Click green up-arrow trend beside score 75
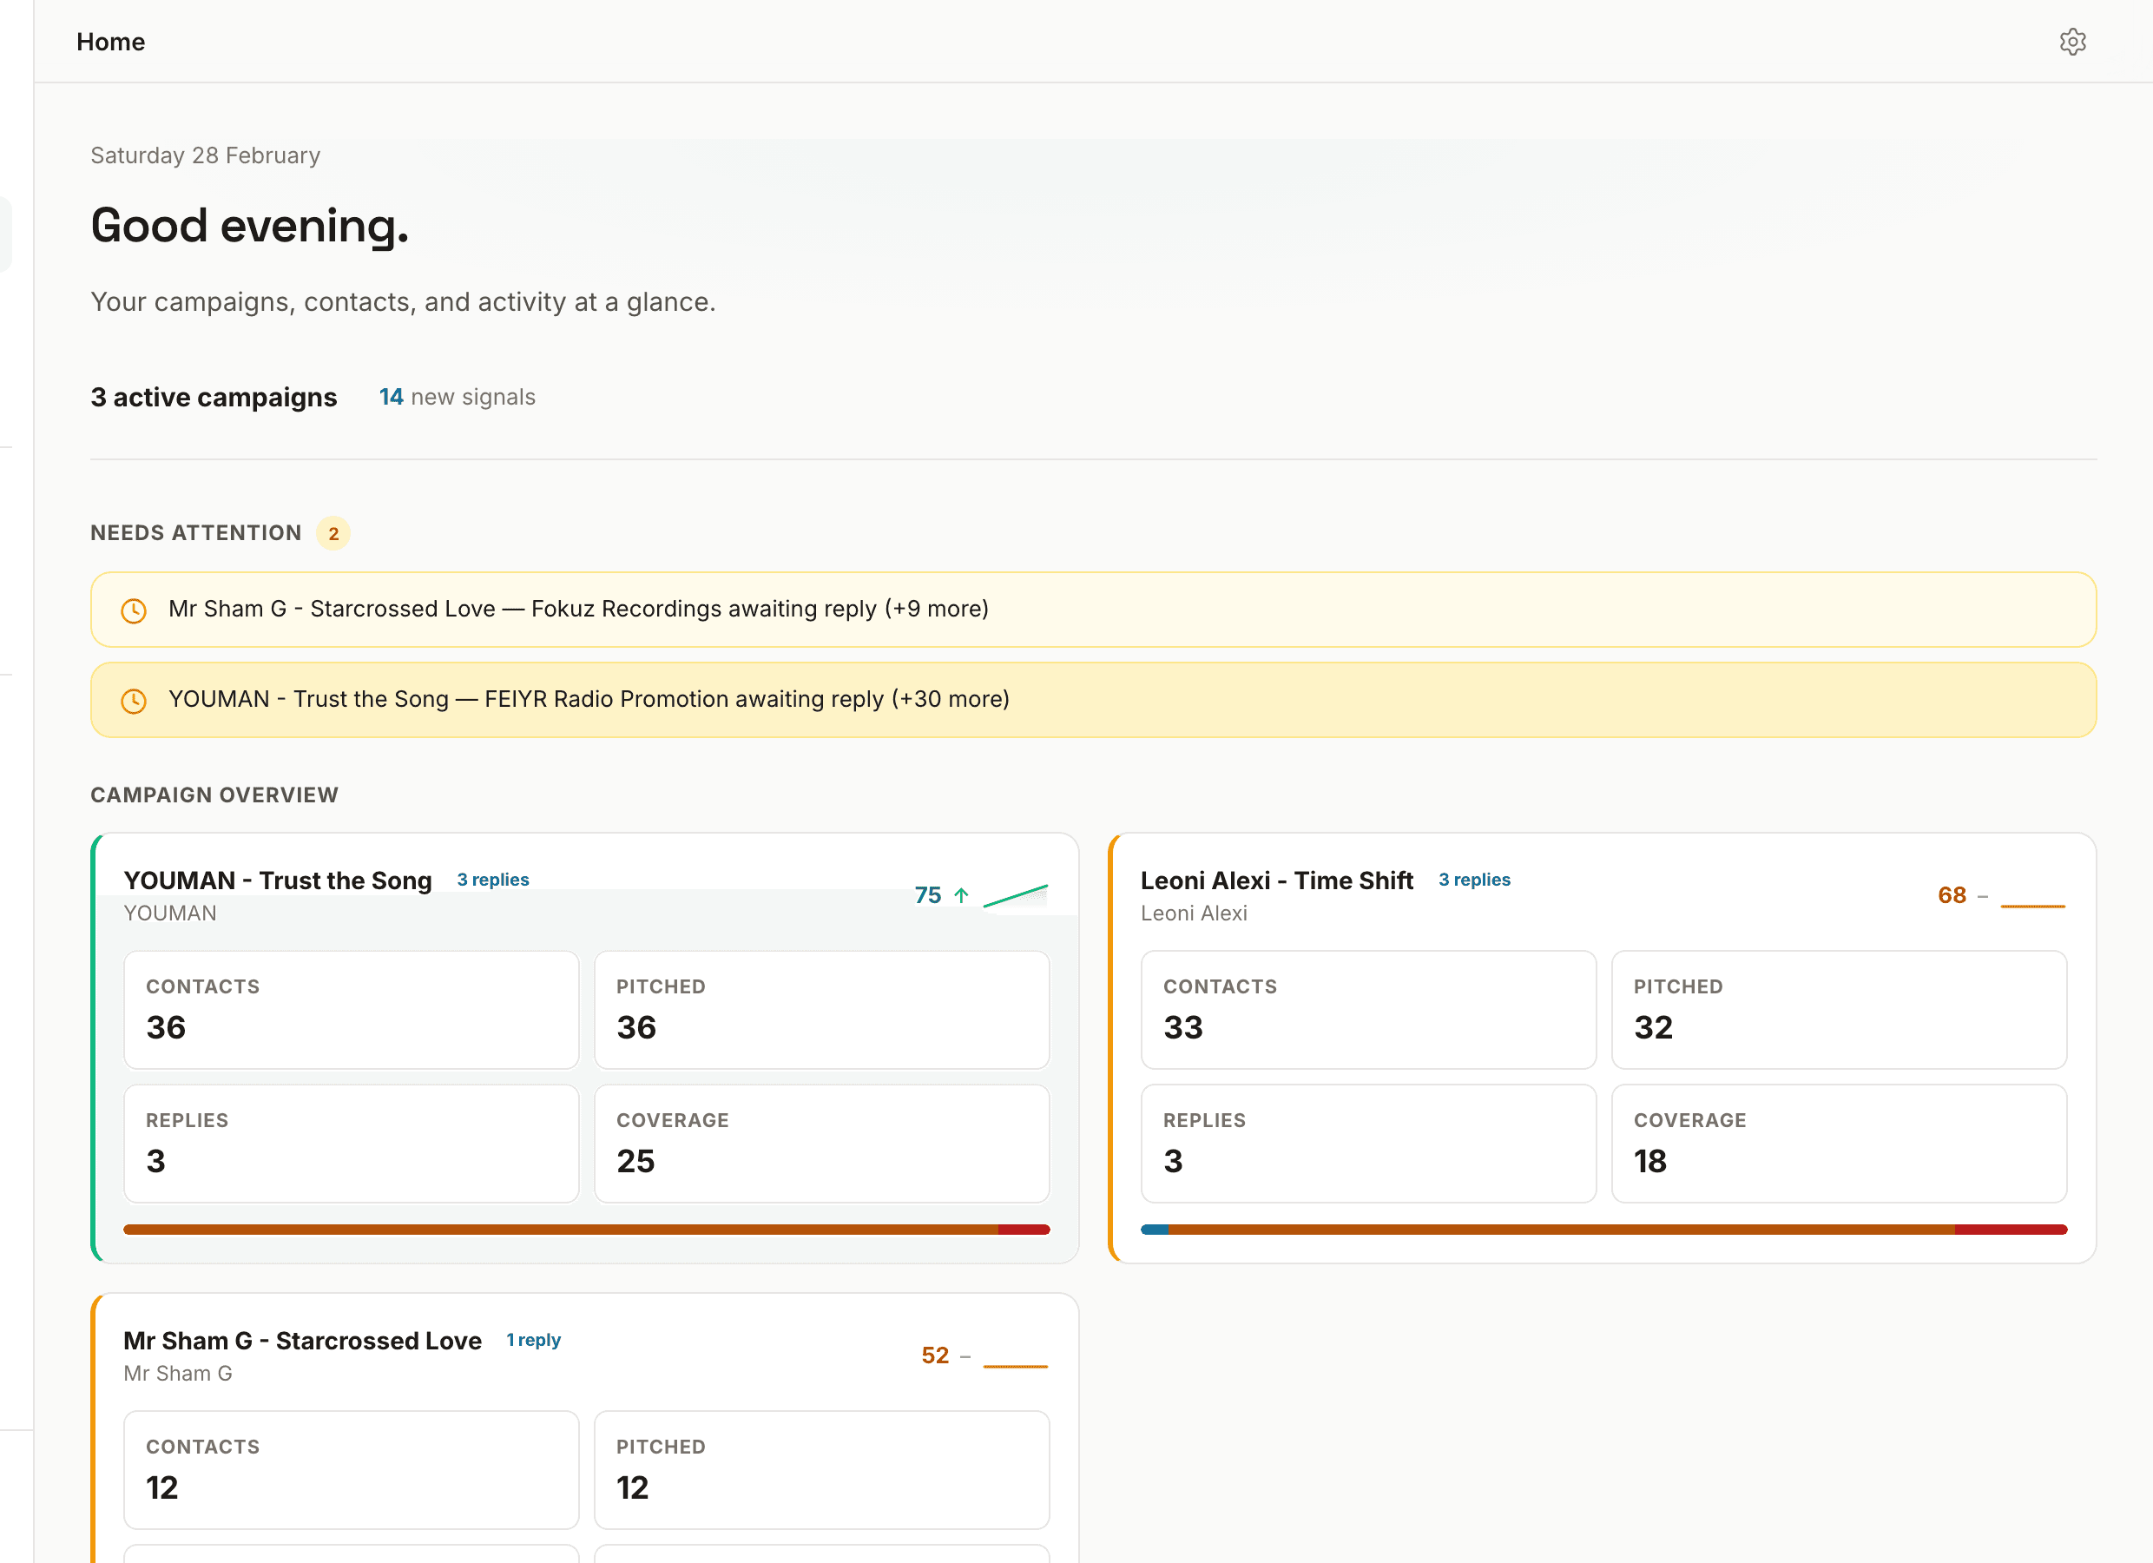 pos(961,895)
